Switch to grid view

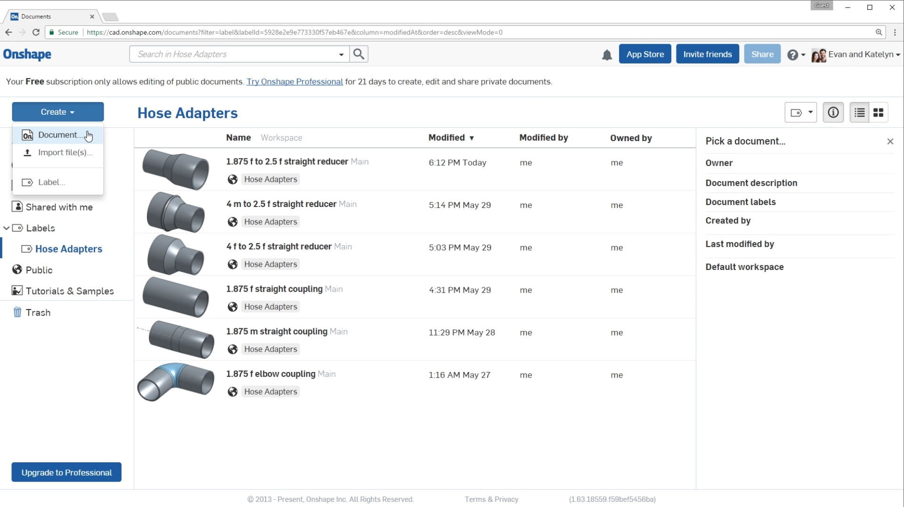tap(879, 112)
